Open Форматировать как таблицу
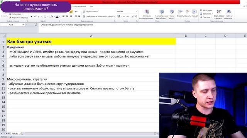Screen dimensions: 247x138 coord(161,15)
